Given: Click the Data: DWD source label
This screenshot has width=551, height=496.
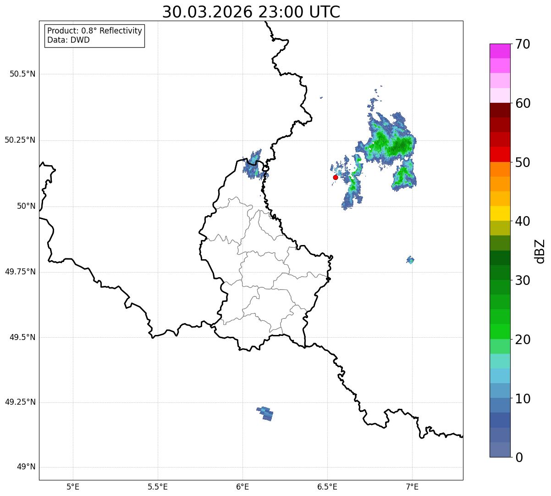Looking at the screenshot, I should click(68, 40).
